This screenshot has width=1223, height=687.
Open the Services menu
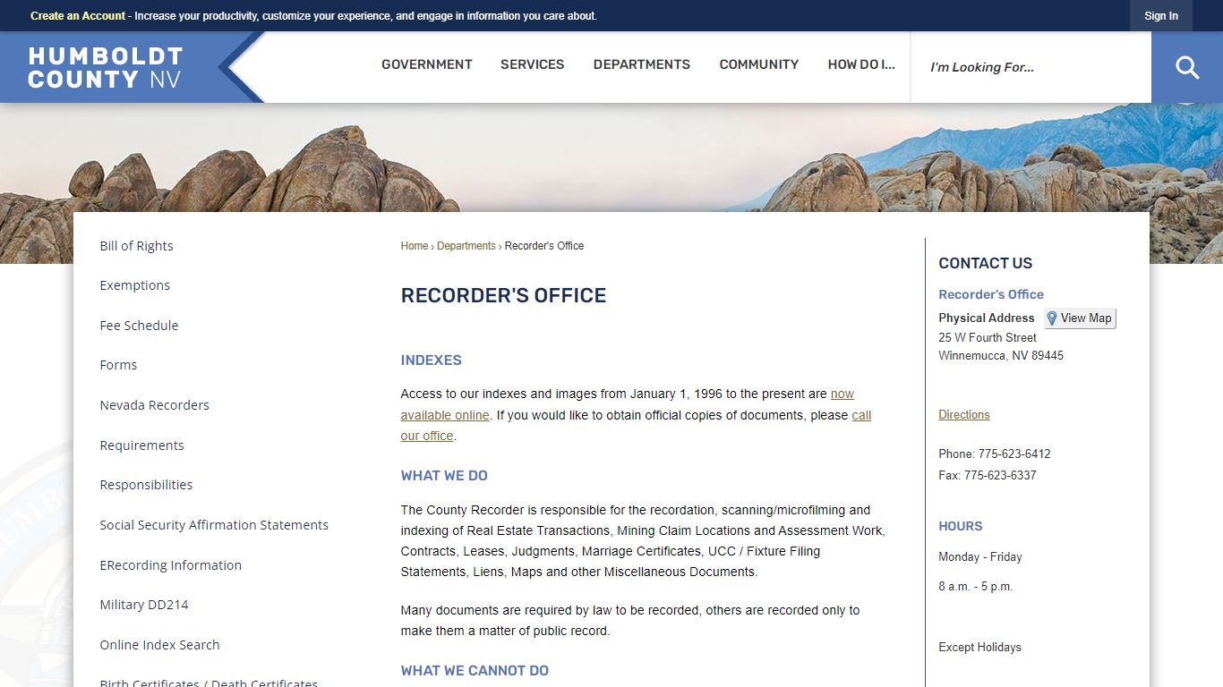pos(533,64)
